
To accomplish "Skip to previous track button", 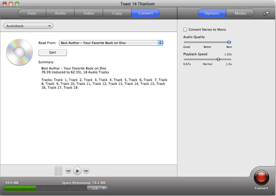I will click(x=68, y=171).
